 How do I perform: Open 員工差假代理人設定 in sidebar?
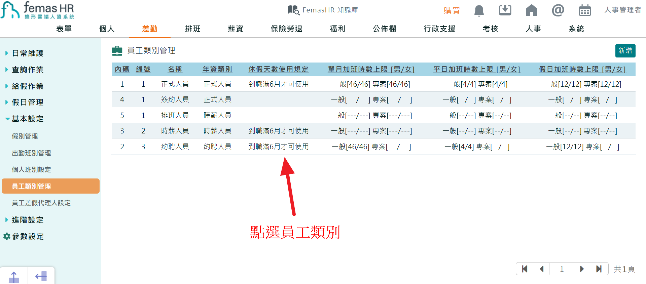click(41, 203)
